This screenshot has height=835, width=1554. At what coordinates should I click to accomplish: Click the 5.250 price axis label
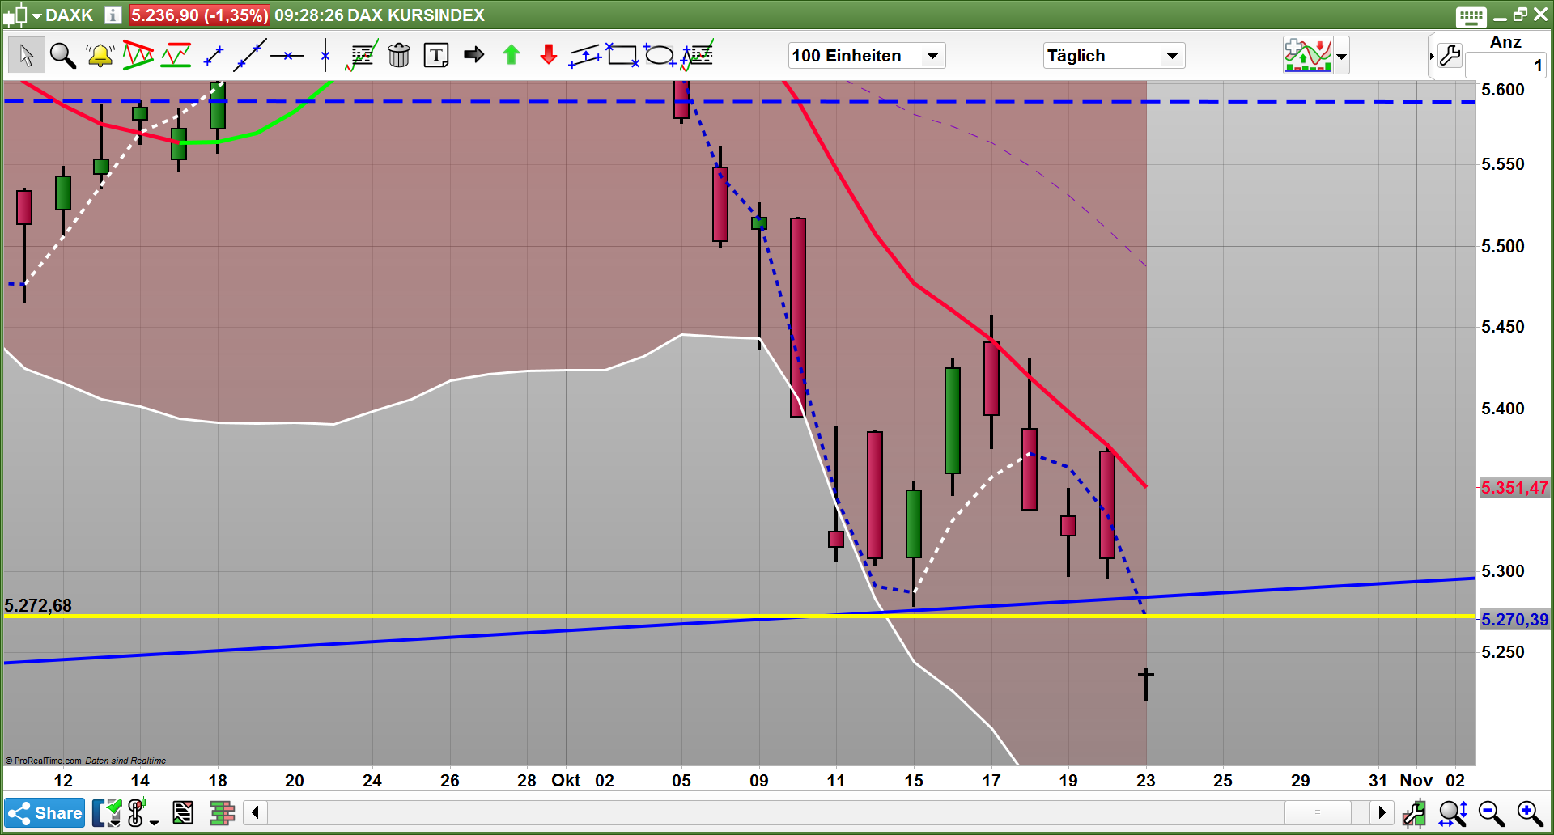pos(1503,652)
